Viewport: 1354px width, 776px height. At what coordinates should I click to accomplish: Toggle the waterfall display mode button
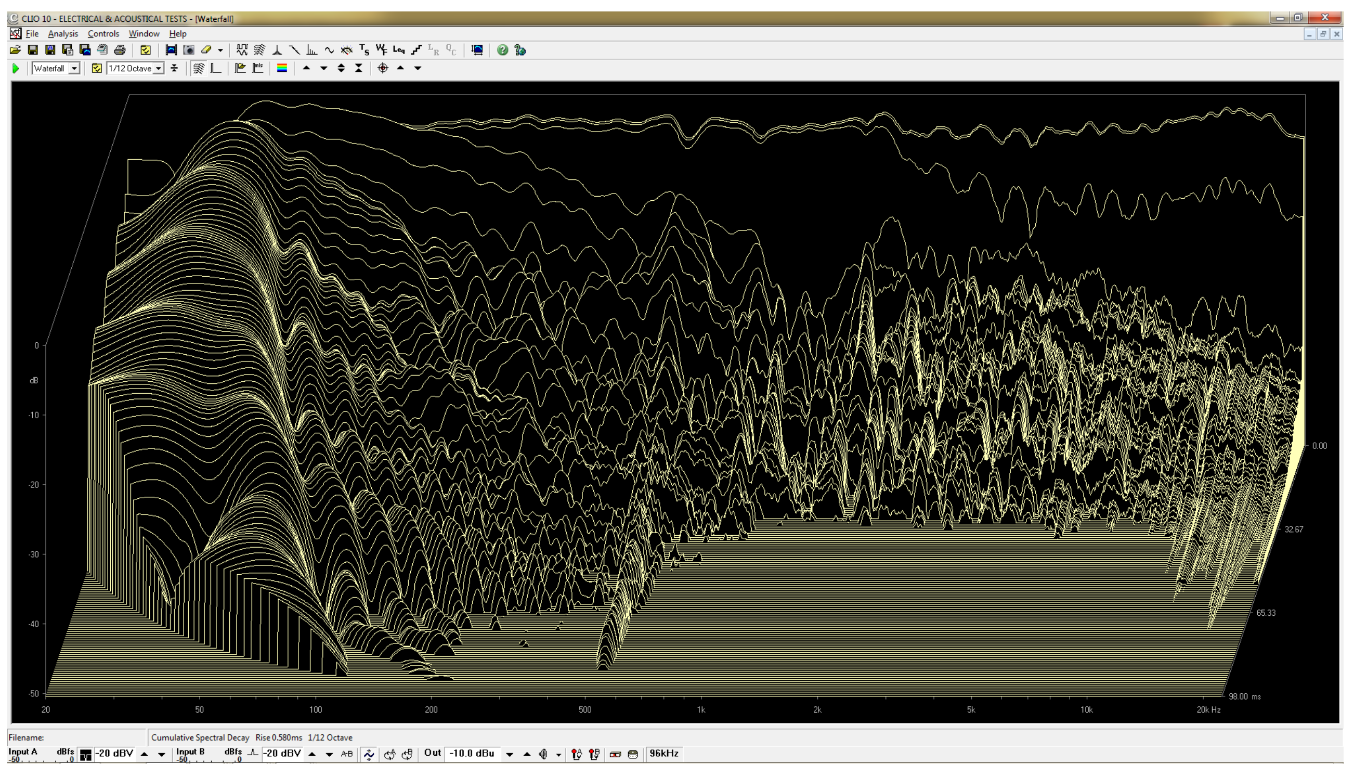(199, 68)
